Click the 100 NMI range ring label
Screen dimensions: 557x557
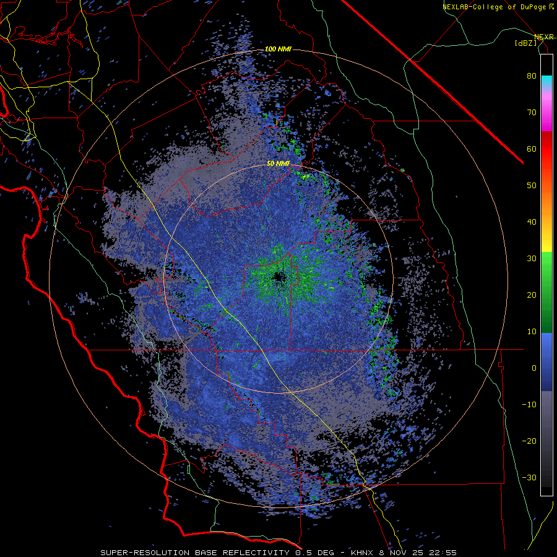tap(278, 49)
